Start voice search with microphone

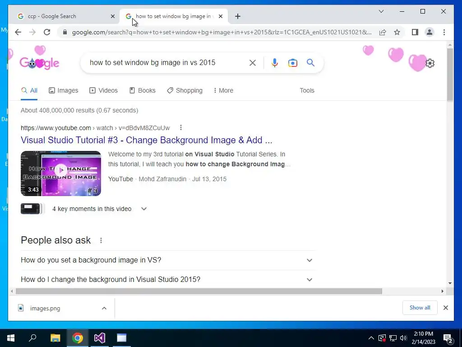(275, 62)
